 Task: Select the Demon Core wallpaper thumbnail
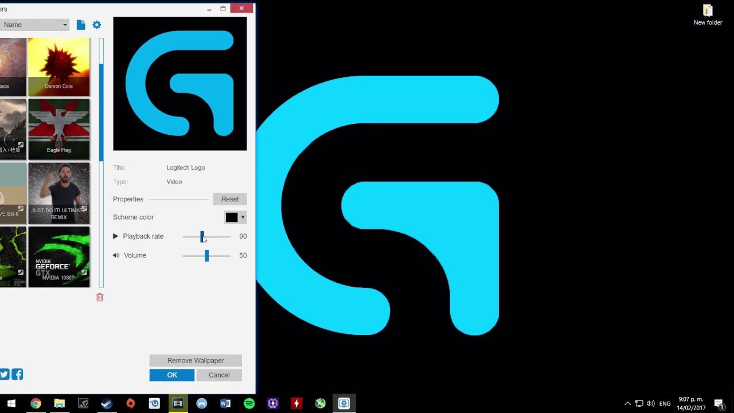pyautogui.click(x=58, y=65)
